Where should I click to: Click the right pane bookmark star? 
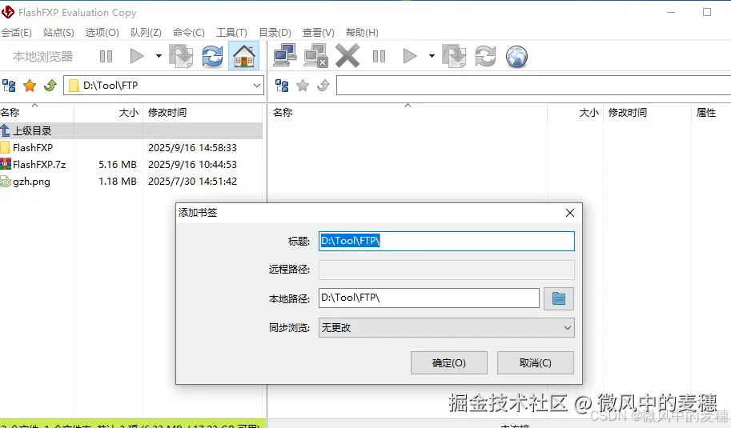(303, 86)
